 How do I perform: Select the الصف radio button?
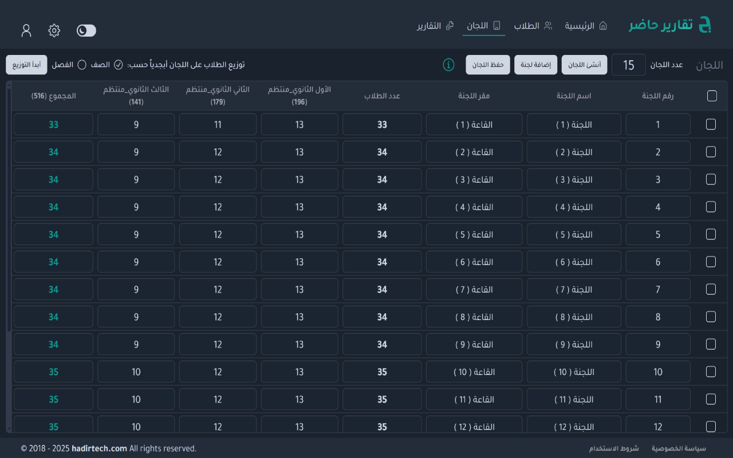point(119,65)
